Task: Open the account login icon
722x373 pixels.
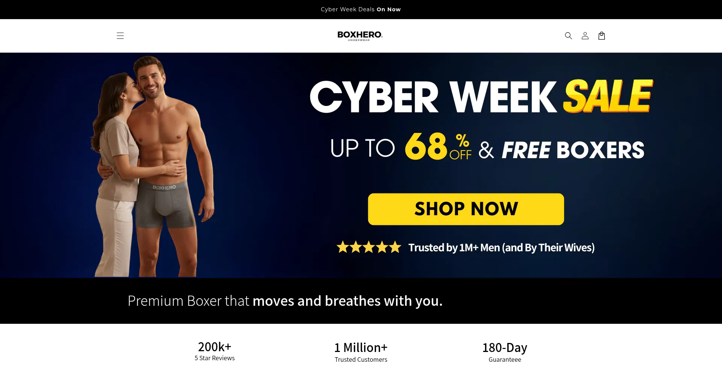Action: pos(585,36)
